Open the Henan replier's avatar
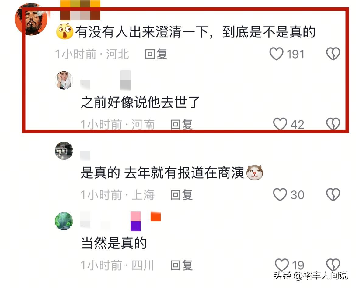This screenshot has width=356, height=288. (64, 80)
